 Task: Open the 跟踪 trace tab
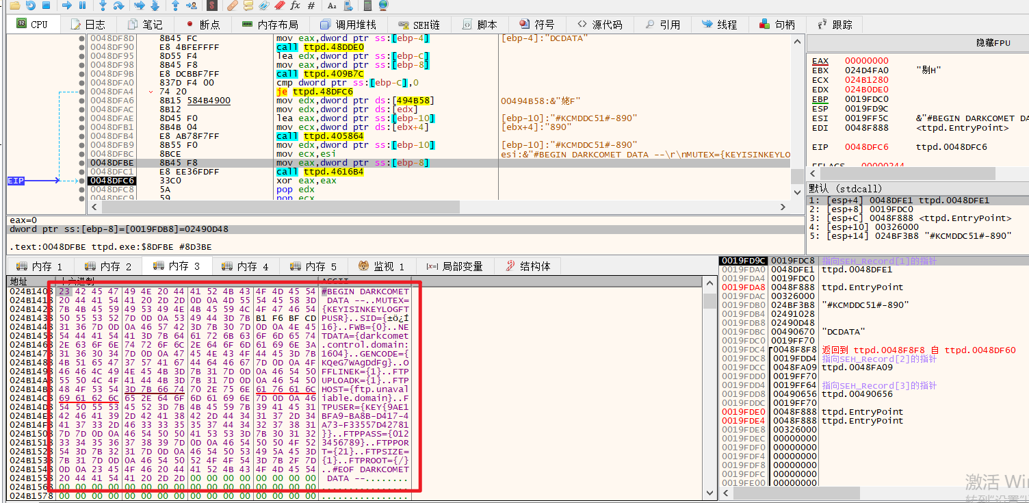coord(835,25)
